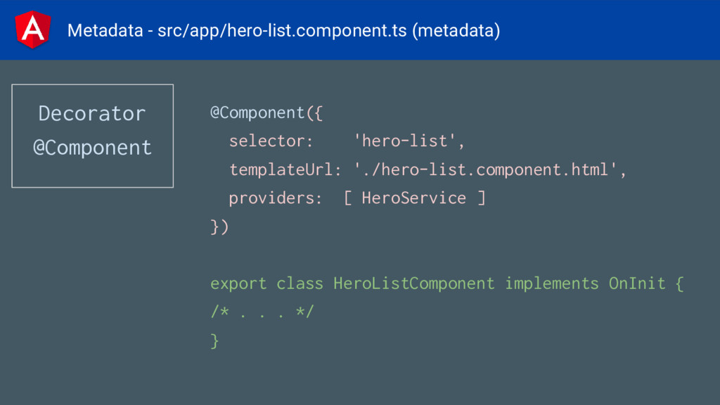Click the slide title mentioning hero-list.component.ts
Screen dimensions: 720x405
pyautogui.click(x=284, y=31)
